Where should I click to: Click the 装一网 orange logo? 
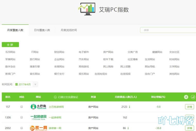coord(38,128)
